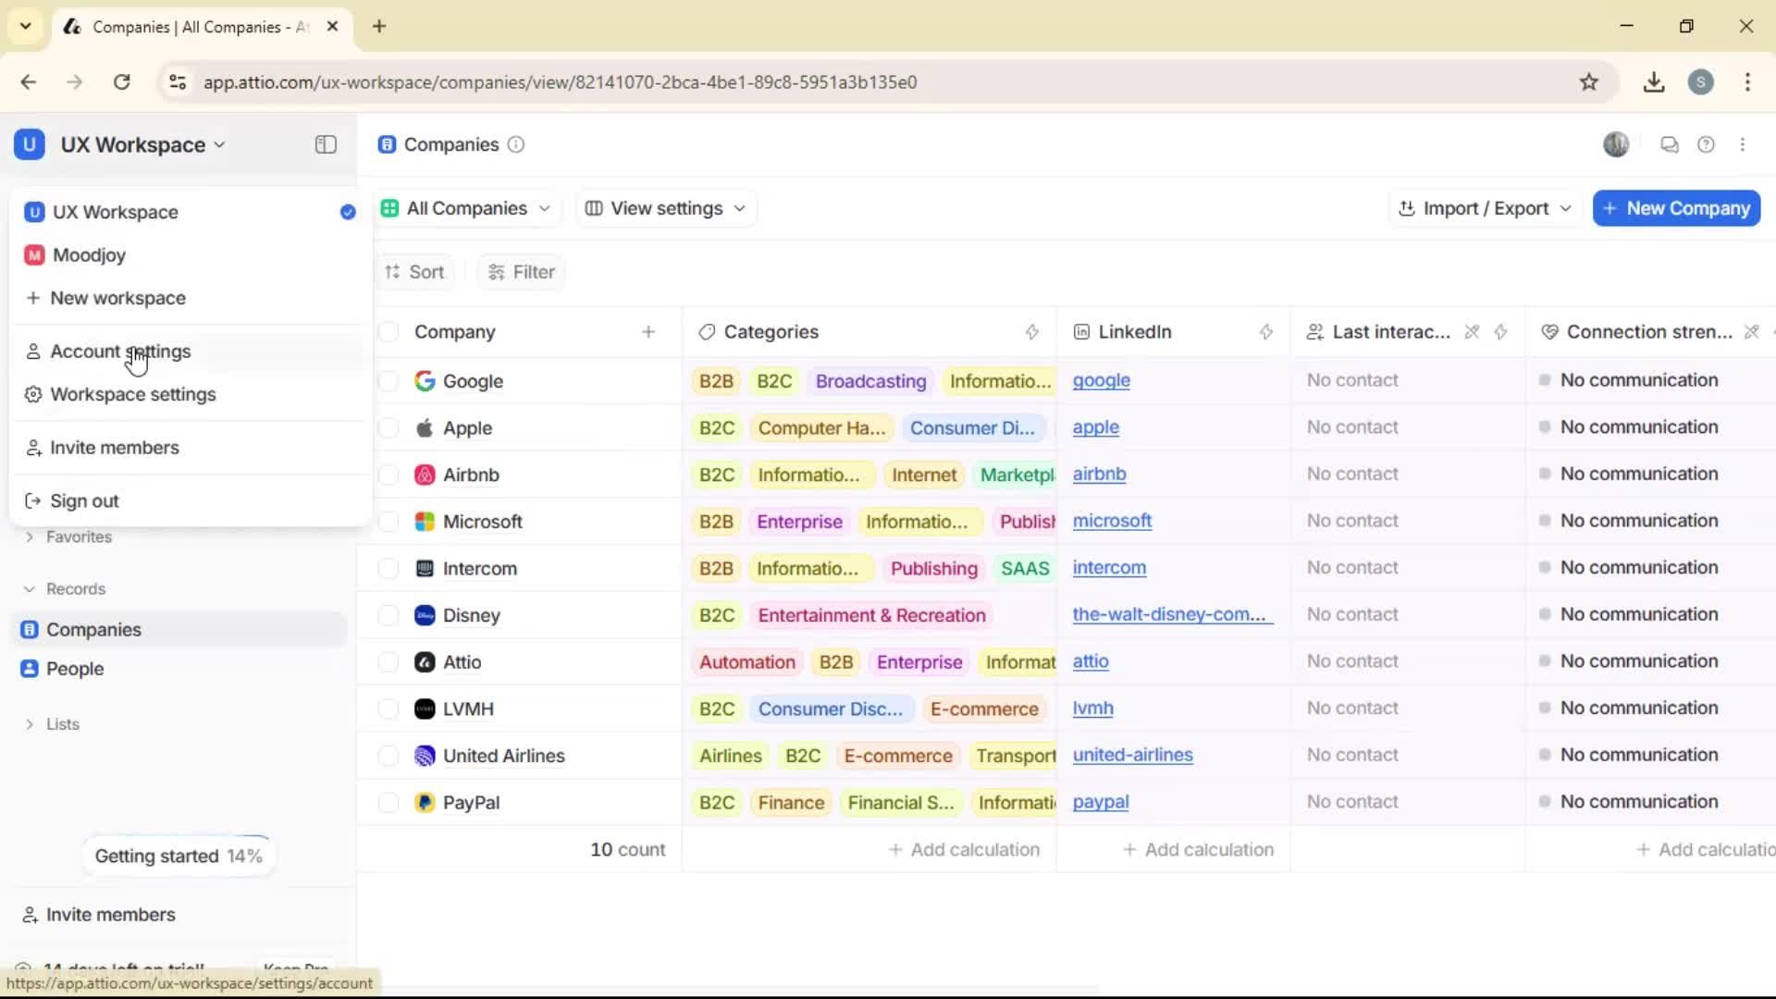Check the Google row checkbox
Image resolution: width=1776 pixels, height=999 pixels.
point(388,381)
